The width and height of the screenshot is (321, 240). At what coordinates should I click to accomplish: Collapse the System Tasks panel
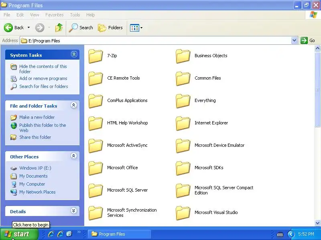coord(74,54)
